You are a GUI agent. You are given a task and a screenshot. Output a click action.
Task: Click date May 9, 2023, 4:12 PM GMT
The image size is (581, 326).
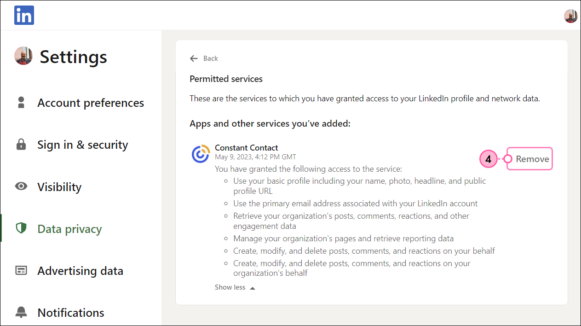pos(255,157)
